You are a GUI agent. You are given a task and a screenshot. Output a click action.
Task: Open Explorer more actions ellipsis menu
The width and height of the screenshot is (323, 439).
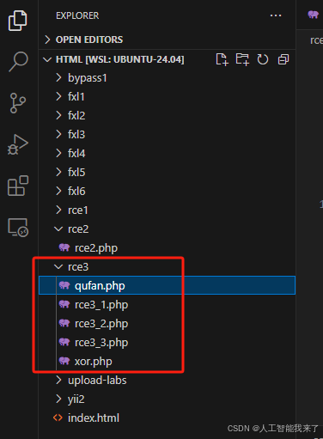276,15
